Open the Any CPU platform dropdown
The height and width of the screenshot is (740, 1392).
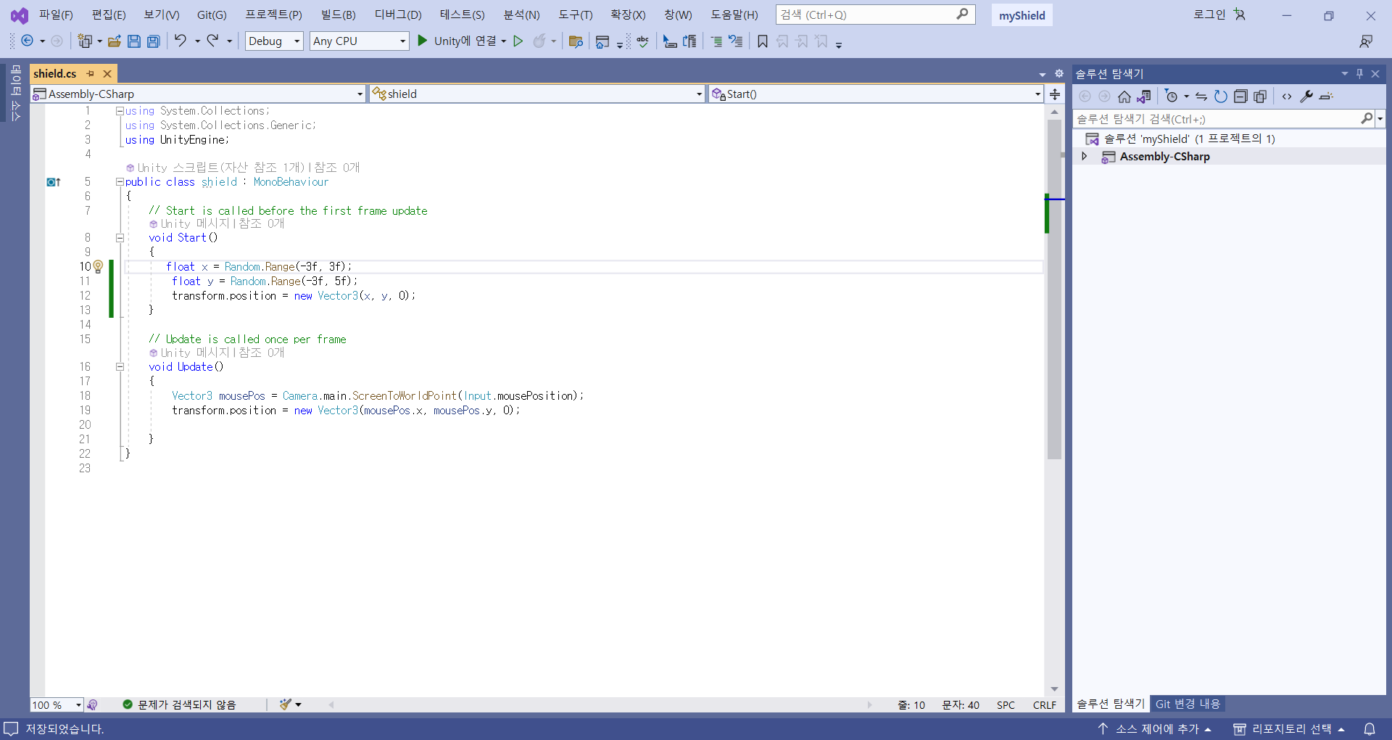(x=360, y=41)
